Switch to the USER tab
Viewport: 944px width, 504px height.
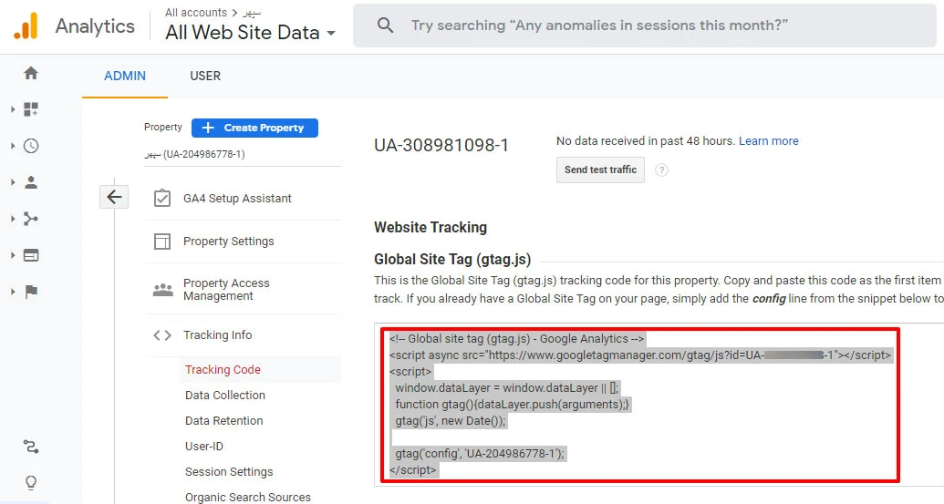point(205,76)
